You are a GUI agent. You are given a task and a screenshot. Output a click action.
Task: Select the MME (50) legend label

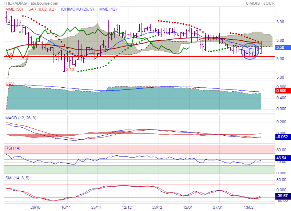14,9
